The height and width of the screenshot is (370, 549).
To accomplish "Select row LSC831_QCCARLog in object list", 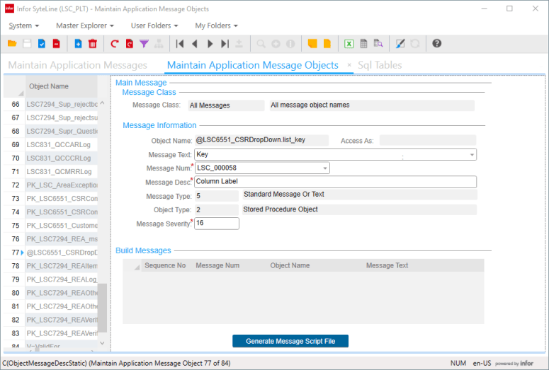I will [x=61, y=144].
